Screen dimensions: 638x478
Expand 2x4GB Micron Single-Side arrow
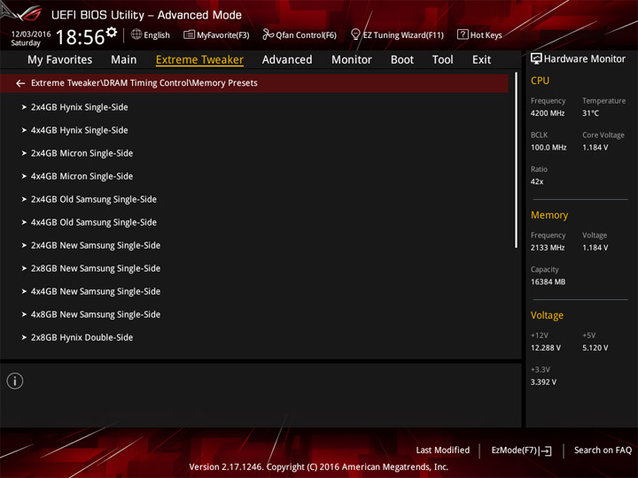tap(24, 153)
